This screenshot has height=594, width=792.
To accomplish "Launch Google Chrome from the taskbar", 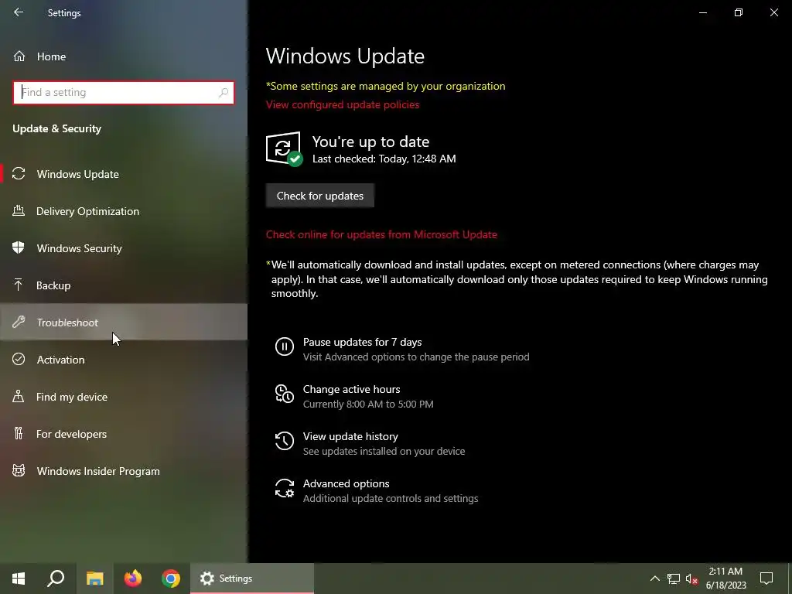I will click(x=171, y=579).
